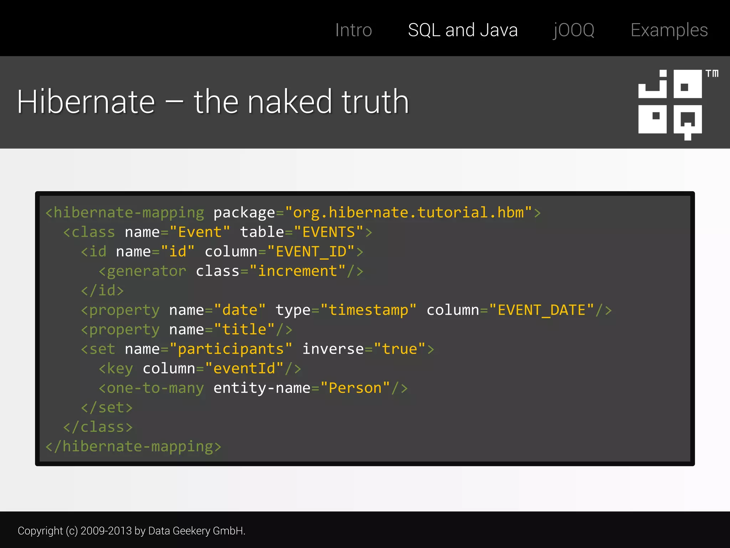
Task: Click the slide title 'Hibernate – the naked truth'
Action: (x=213, y=102)
